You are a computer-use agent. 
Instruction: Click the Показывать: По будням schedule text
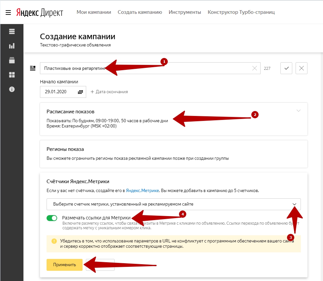click(x=107, y=121)
